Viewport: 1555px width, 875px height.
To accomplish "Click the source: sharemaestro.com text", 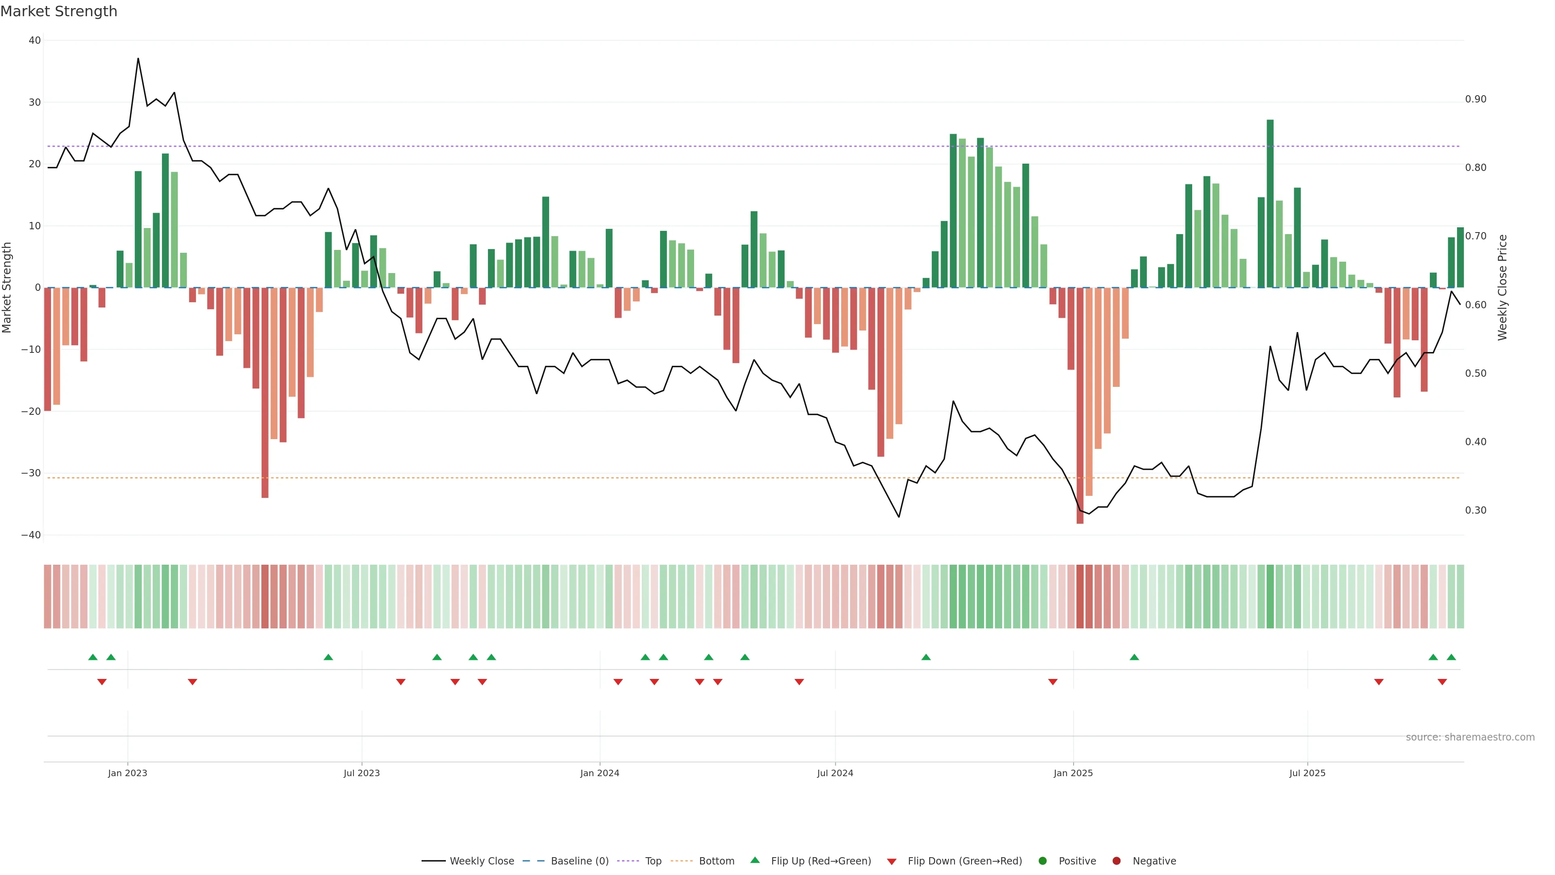I will click(x=1470, y=737).
